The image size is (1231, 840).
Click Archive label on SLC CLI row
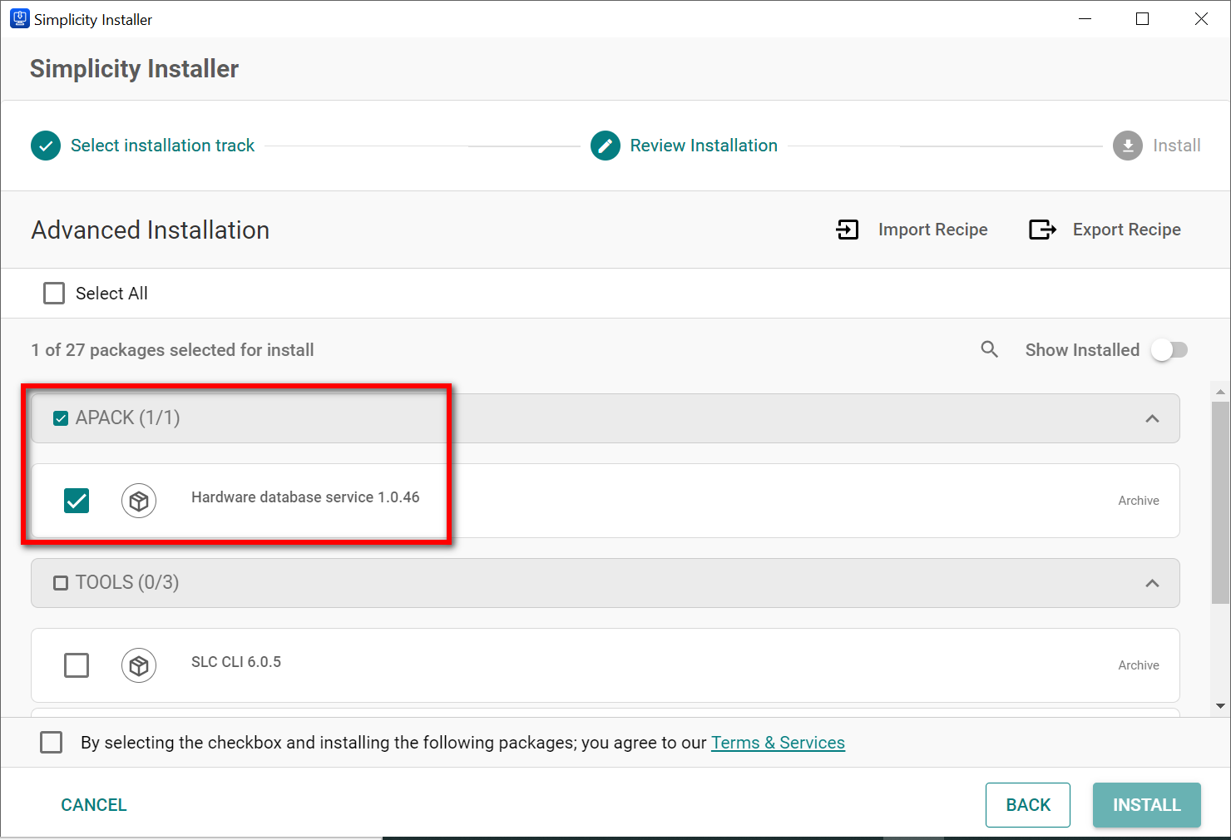1139,665
